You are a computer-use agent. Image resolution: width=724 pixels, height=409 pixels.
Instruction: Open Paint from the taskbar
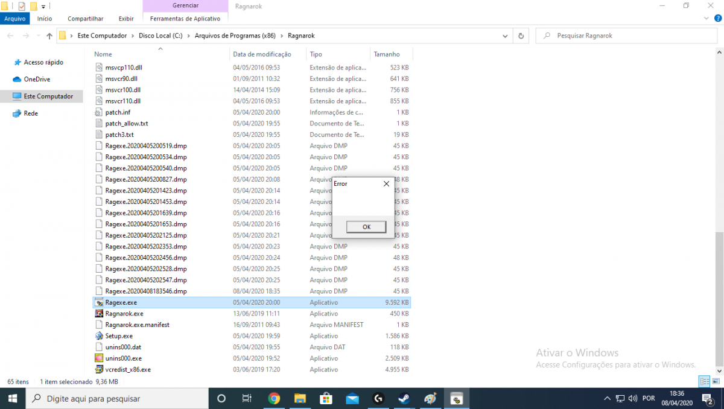pyautogui.click(x=430, y=398)
